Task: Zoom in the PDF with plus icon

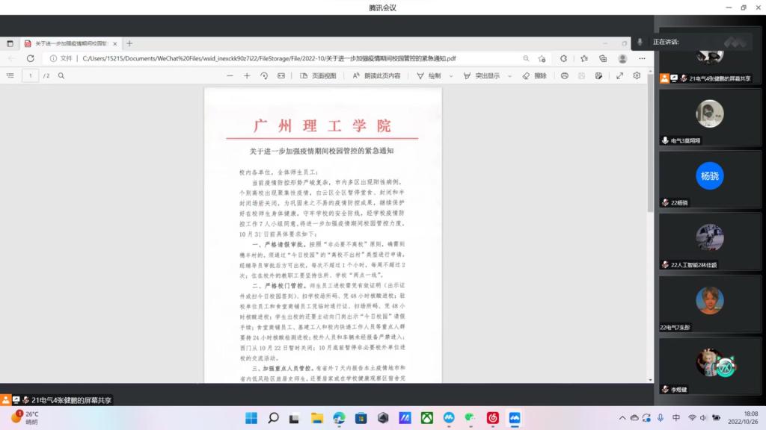Action: tap(247, 75)
